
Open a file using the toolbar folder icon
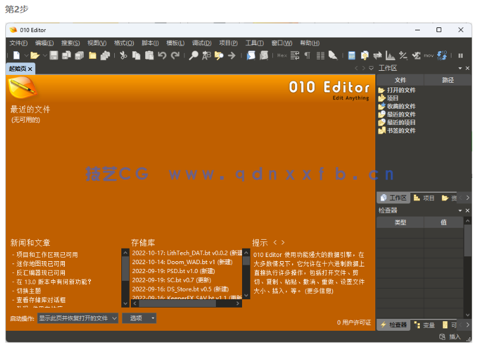point(35,55)
